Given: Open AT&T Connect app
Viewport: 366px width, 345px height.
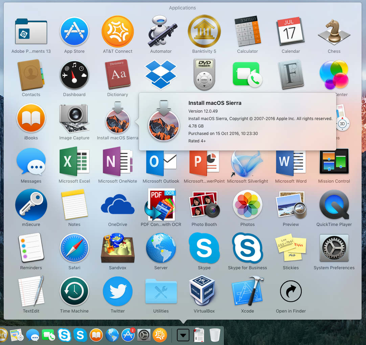Looking at the screenshot, I should coord(118,31).
